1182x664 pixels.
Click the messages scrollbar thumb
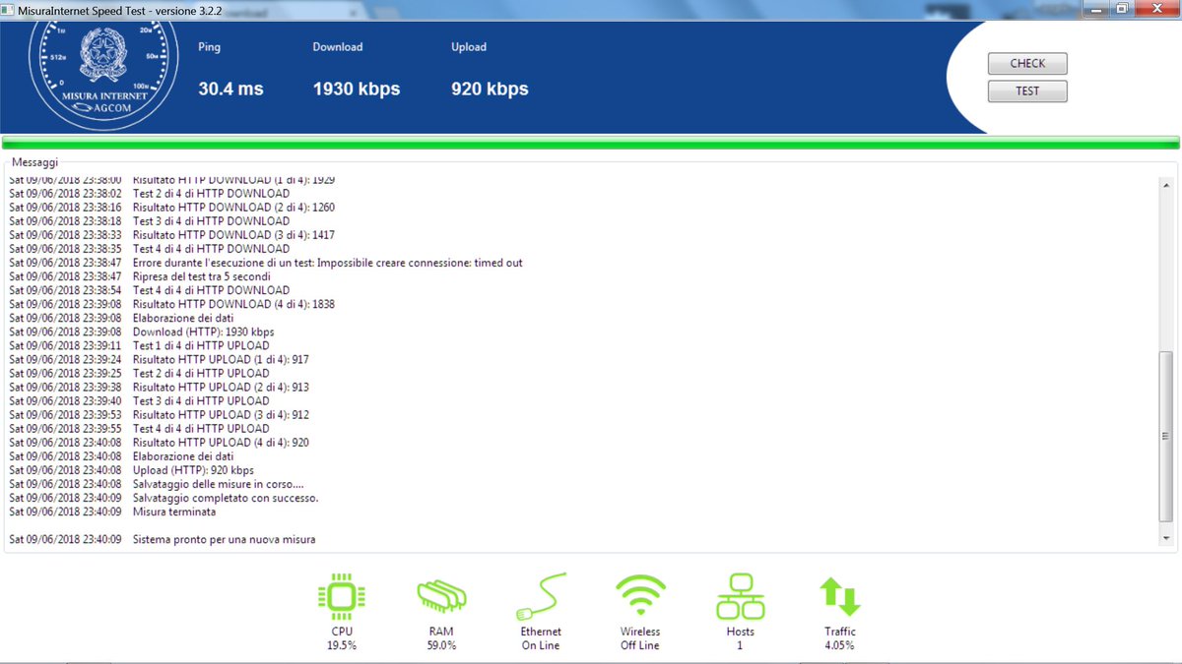click(1167, 438)
